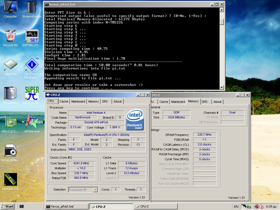Select the Memory tab in right CPU-Z window
Viewport: 280px width, 210px height.
click(193, 101)
